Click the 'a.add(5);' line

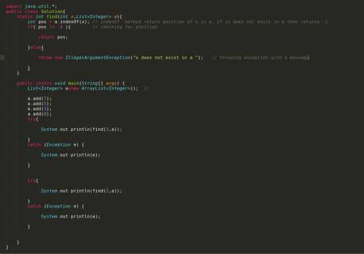(40, 104)
